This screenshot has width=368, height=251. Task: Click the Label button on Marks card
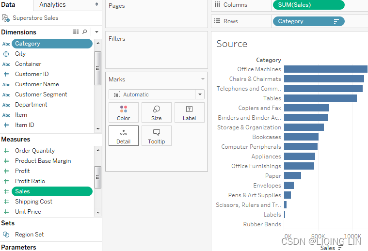(x=190, y=112)
